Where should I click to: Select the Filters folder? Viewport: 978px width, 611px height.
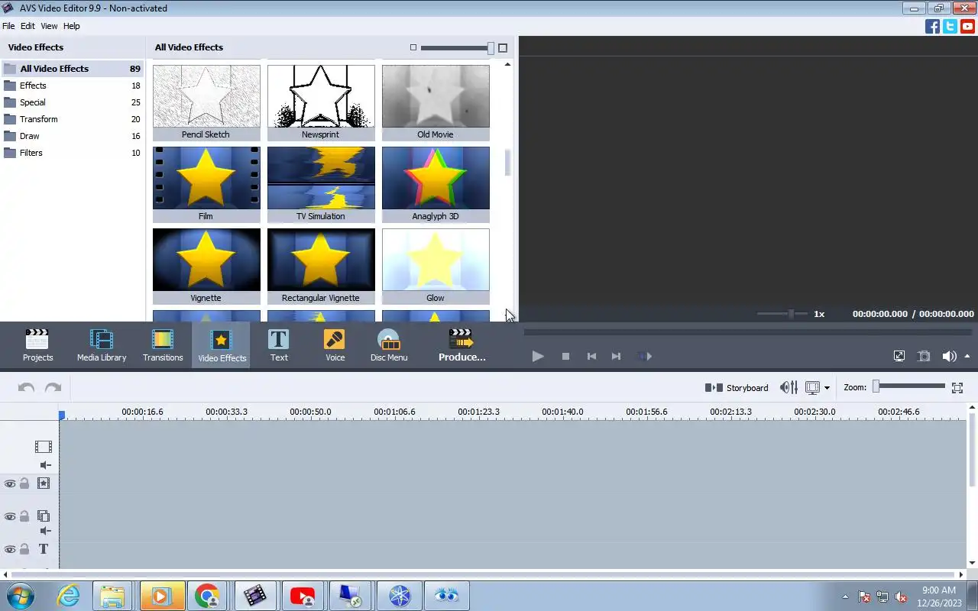click(73, 153)
